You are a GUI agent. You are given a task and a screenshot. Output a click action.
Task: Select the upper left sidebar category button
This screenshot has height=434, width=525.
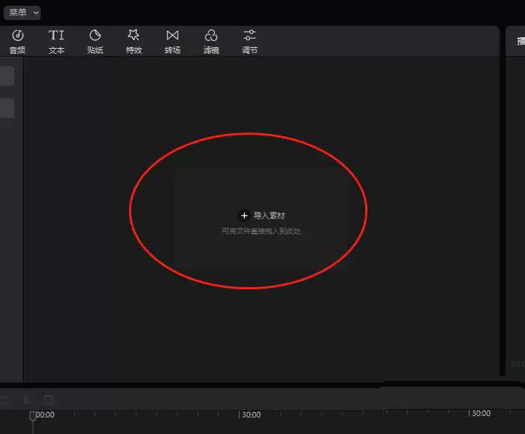(6, 77)
